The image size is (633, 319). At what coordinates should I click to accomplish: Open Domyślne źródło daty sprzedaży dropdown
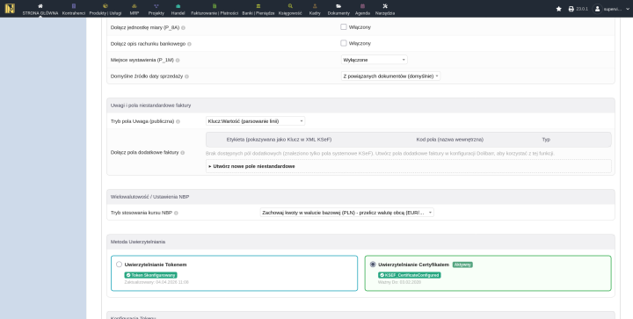click(x=390, y=76)
